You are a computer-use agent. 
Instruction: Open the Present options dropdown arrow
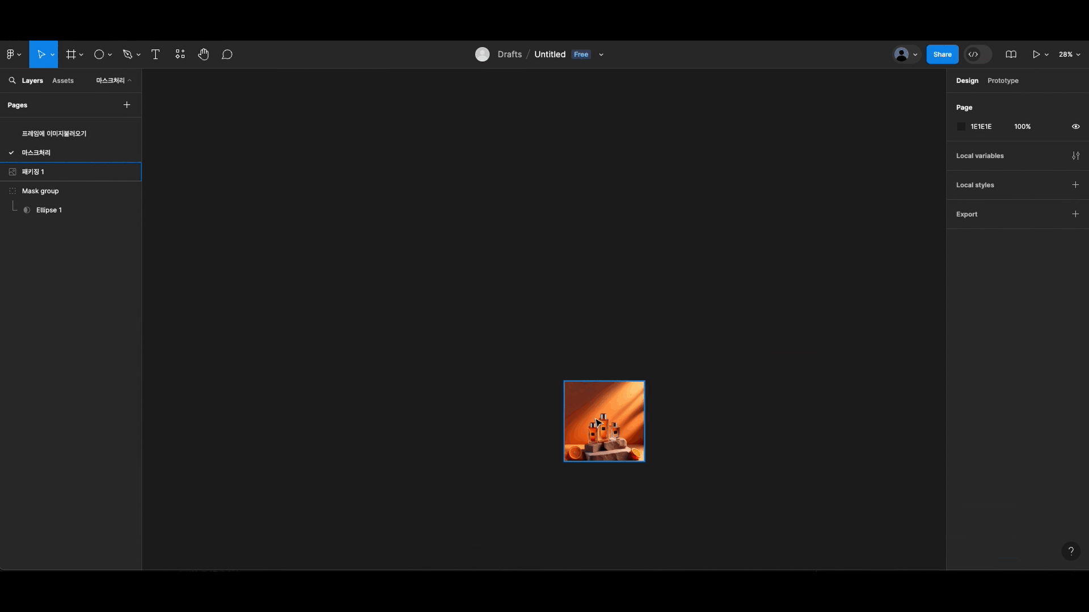point(1046,55)
